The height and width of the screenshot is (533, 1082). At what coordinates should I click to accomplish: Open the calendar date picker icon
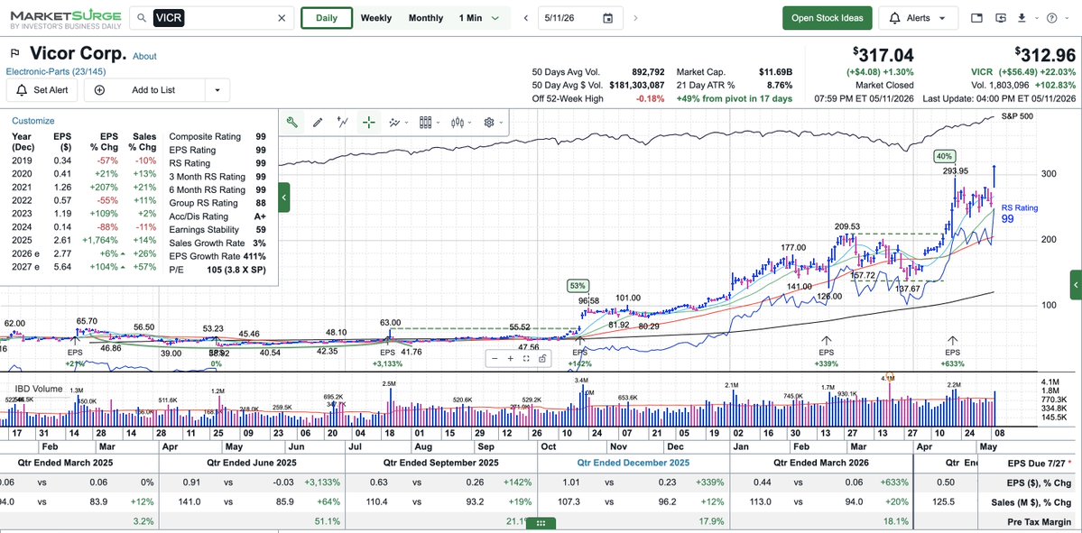pos(608,19)
